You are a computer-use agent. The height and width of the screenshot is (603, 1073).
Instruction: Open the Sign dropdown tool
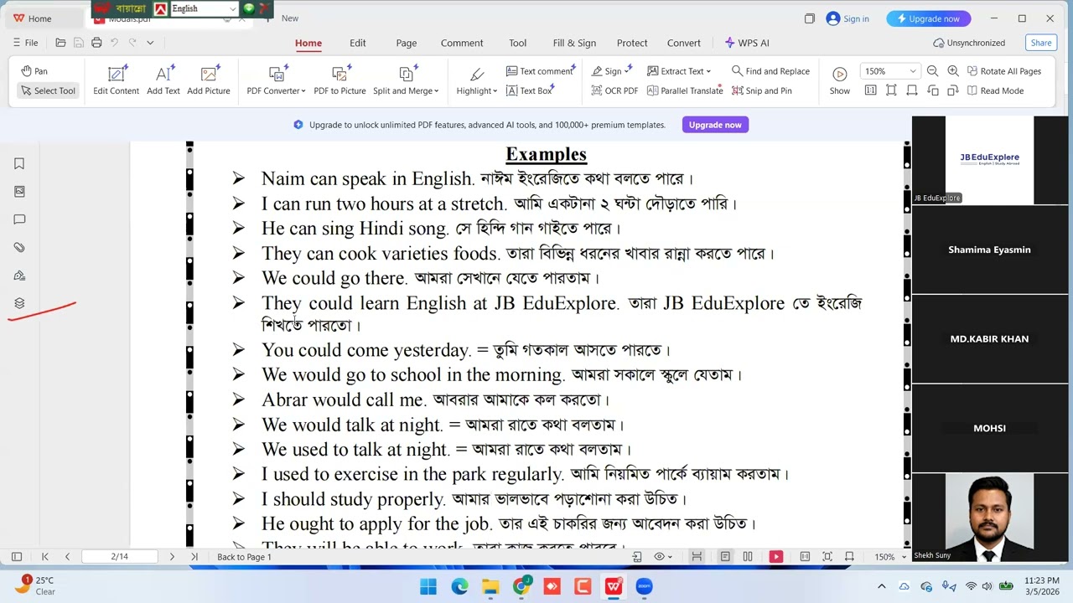pyautogui.click(x=612, y=71)
